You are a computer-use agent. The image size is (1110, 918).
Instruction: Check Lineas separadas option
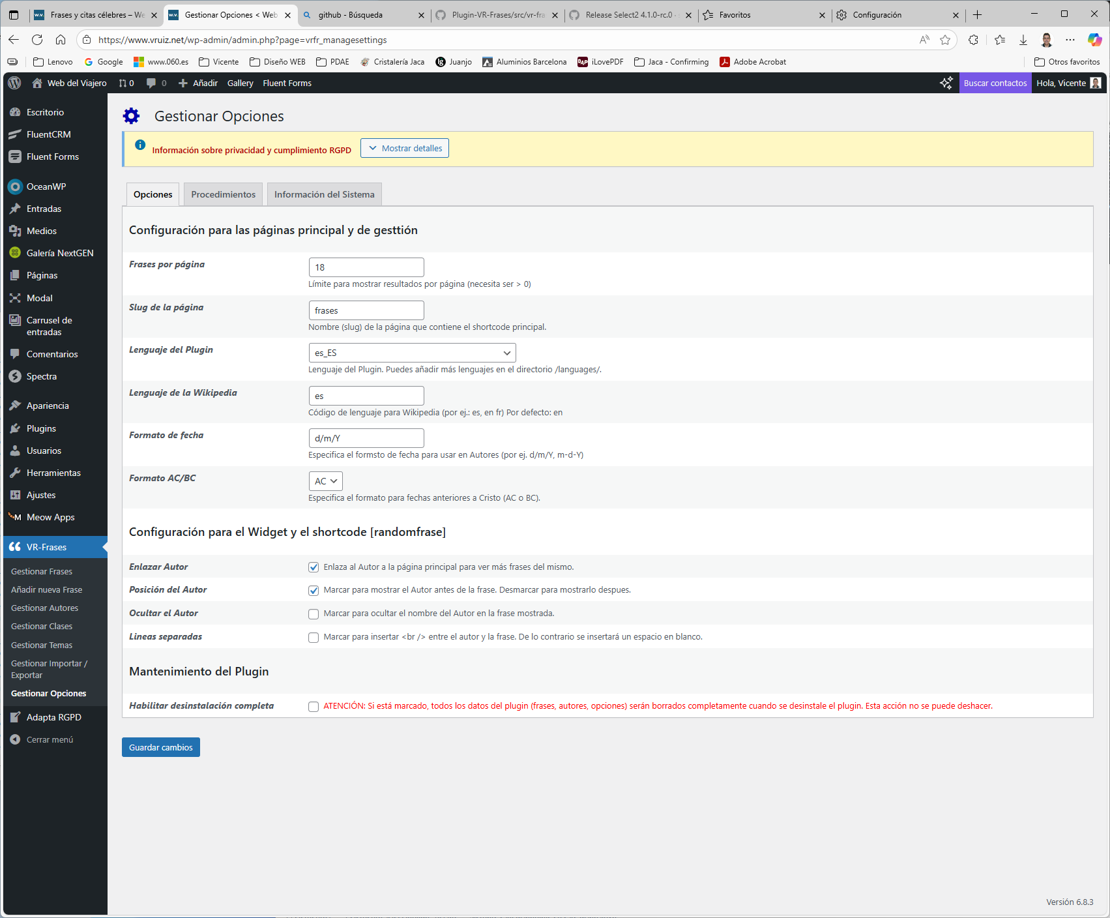pos(314,637)
